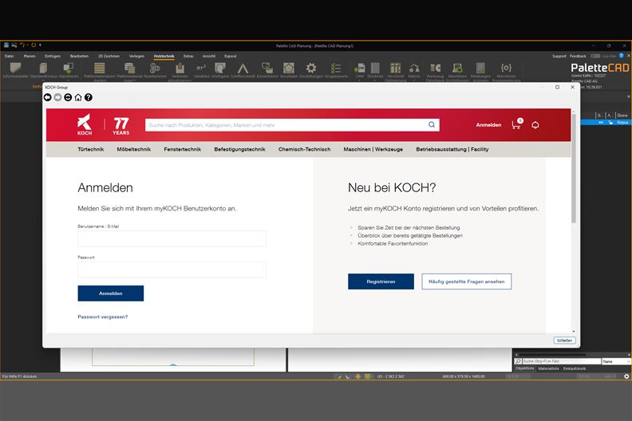632x421 pixels.
Task: Switch to 2D Zeichnen tab
Action: click(109, 57)
